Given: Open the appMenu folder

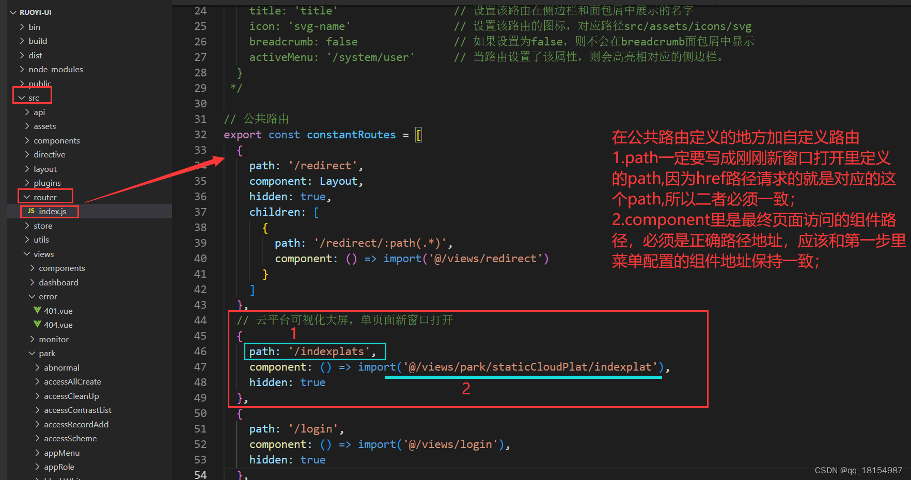Looking at the screenshot, I should coord(62,453).
